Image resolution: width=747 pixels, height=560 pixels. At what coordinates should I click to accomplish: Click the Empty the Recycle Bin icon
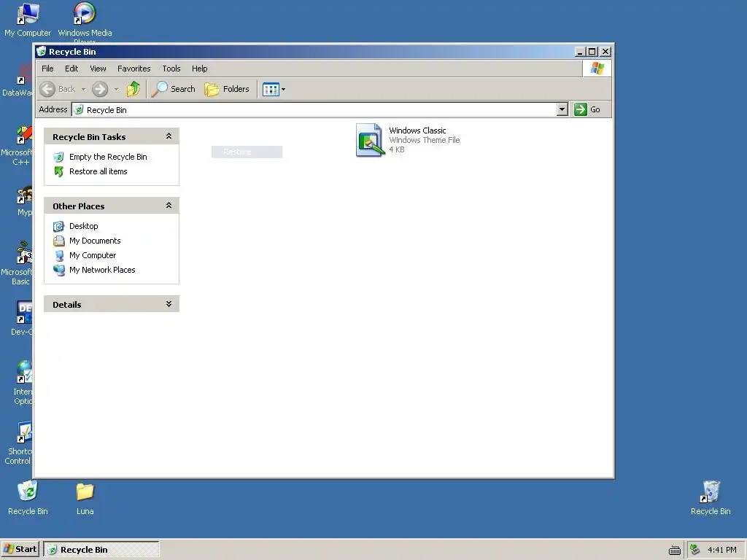click(x=58, y=157)
